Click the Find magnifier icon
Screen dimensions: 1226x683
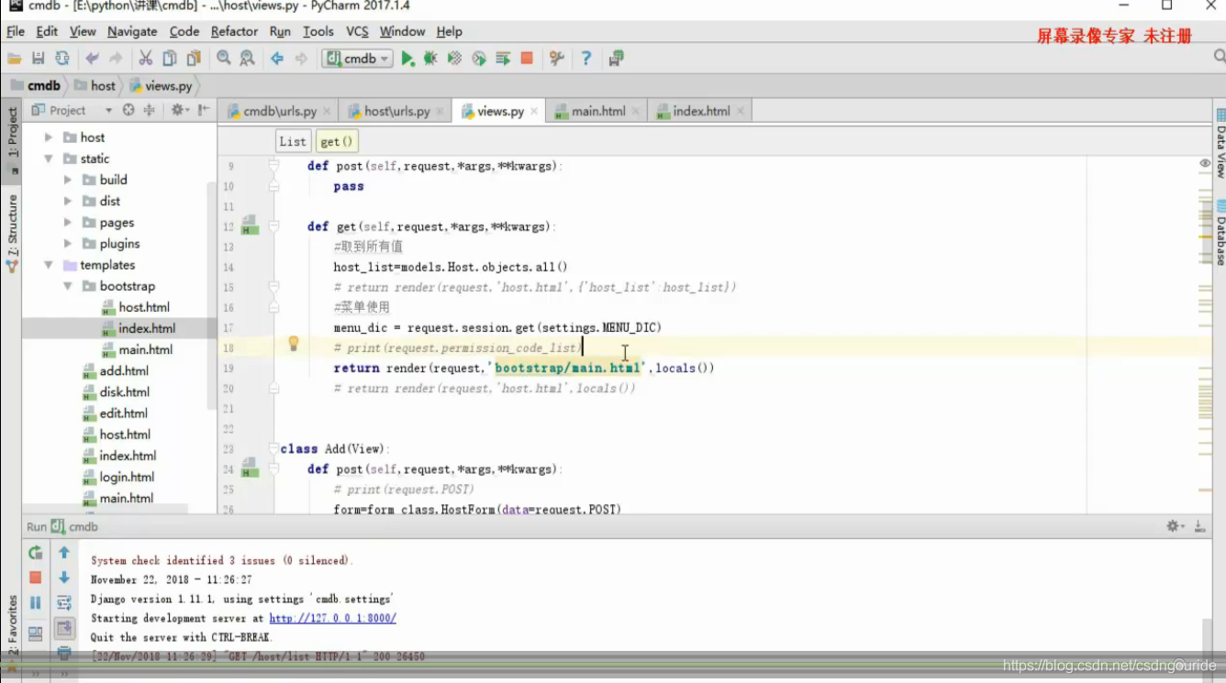click(223, 59)
